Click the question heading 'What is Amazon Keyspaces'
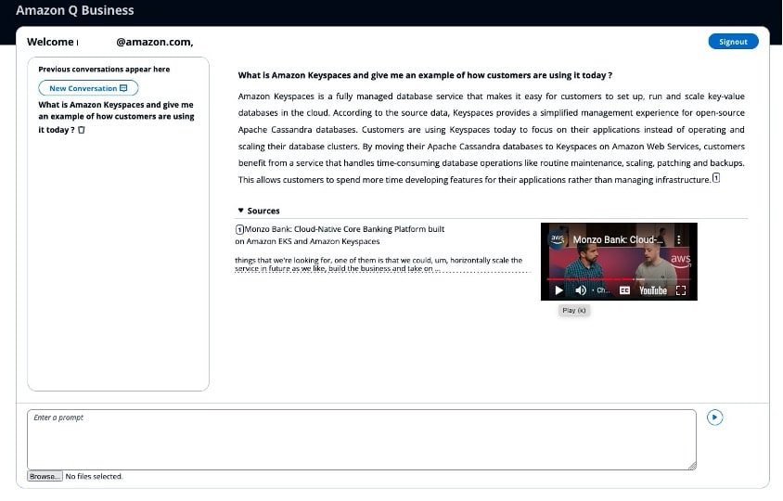 click(x=425, y=75)
